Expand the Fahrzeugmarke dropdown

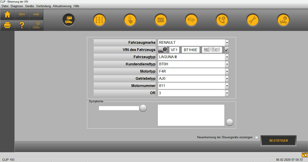227,43
